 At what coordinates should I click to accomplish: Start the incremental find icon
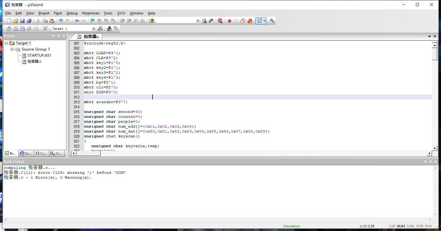click(x=211, y=21)
